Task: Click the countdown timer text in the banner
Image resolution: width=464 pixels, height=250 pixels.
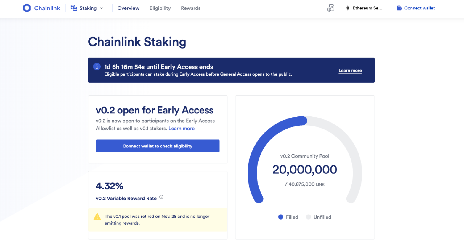Action: pyautogui.click(x=159, y=67)
